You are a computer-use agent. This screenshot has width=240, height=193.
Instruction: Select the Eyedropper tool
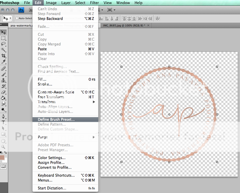(x=3, y=62)
